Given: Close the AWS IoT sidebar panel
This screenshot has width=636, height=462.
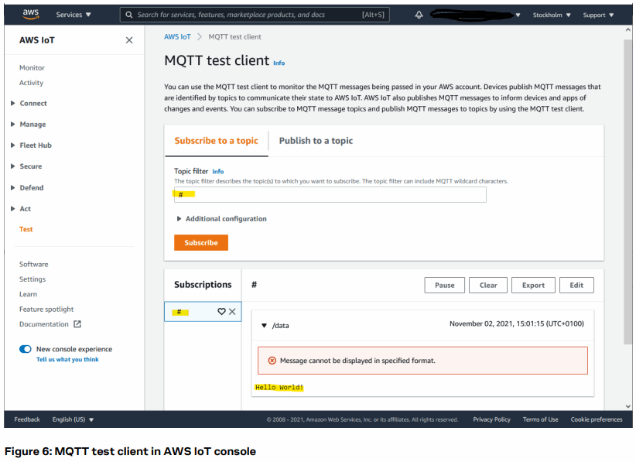Looking at the screenshot, I should click(x=129, y=40).
